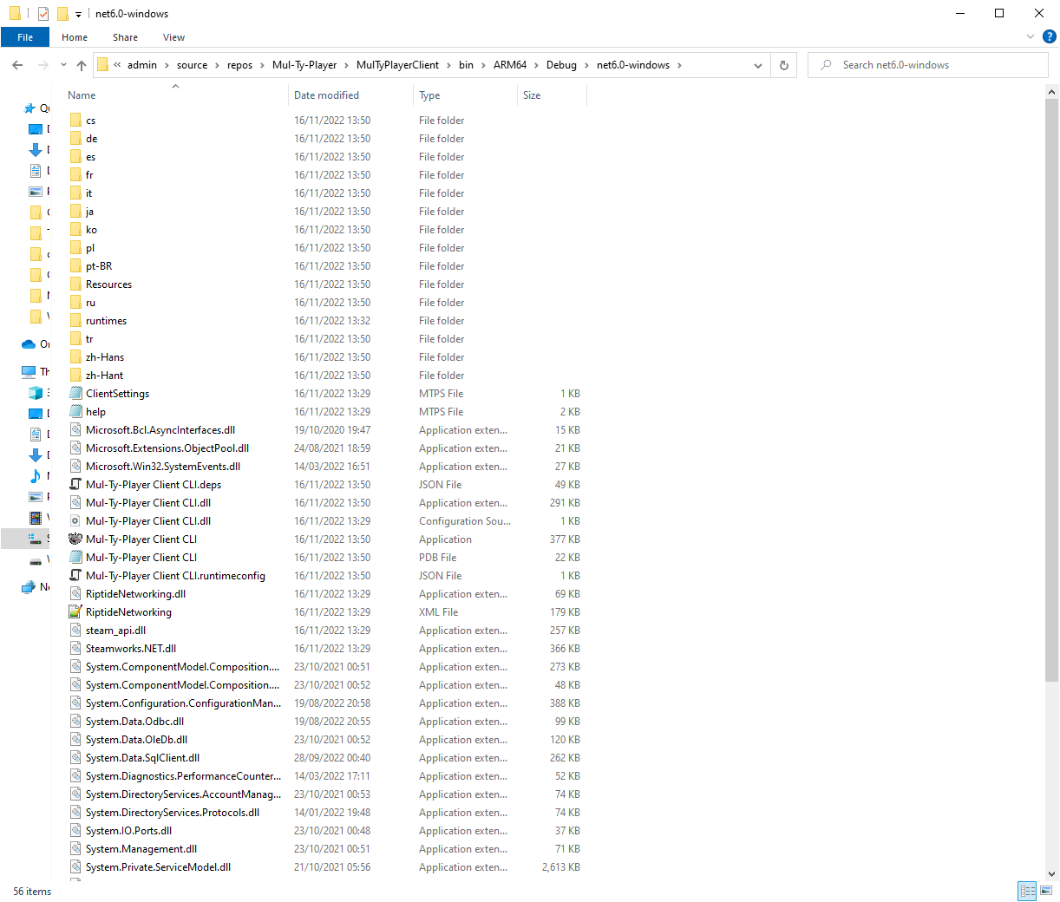The image size is (1060, 902).
Task: Expand the chevron after 'net6.0-windows' in breadcrumb
Action: tap(679, 65)
